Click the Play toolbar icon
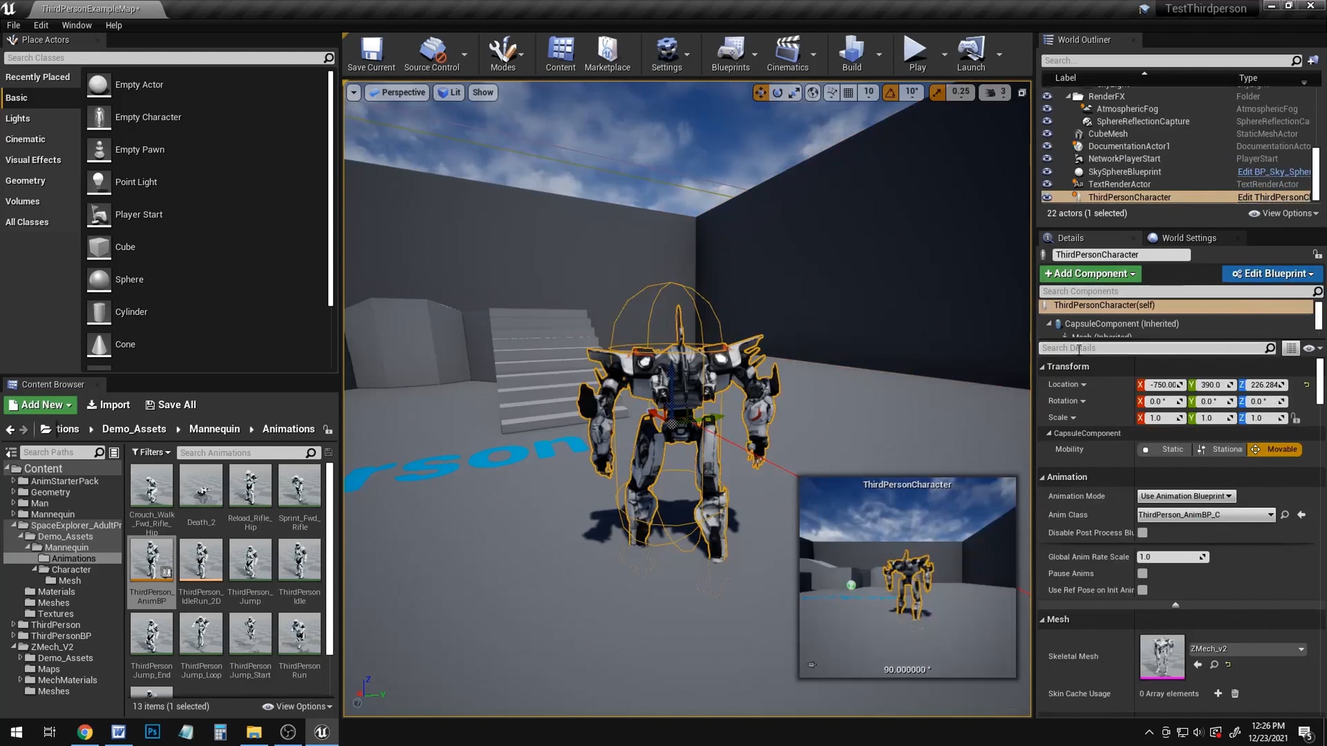 click(x=917, y=54)
